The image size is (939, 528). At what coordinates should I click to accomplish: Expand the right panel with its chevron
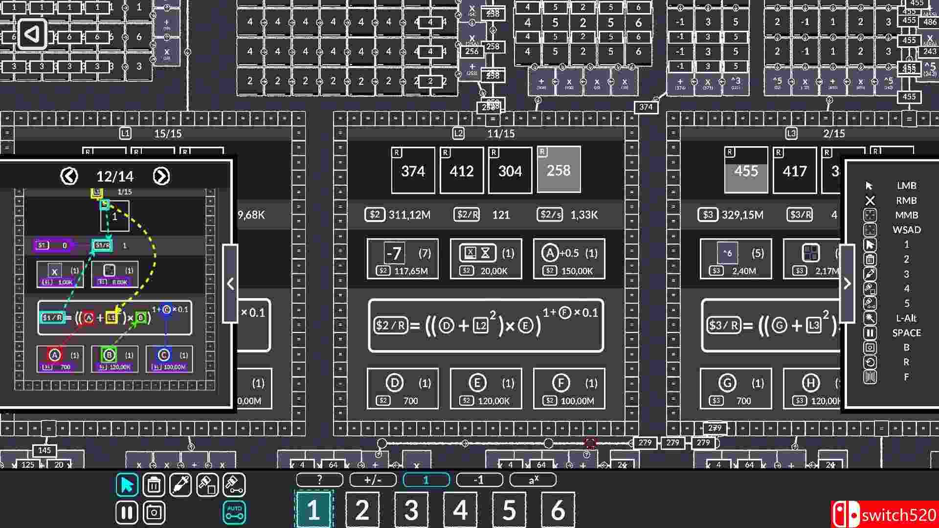(x=848, y=284)
